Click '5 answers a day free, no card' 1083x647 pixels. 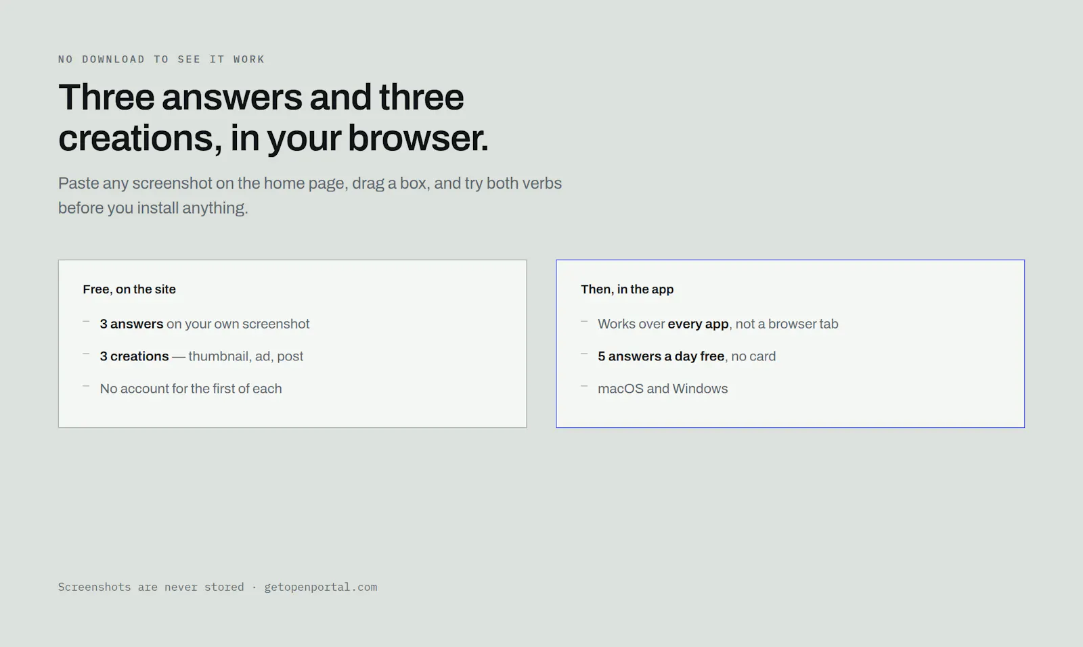(x=687, y=356)
